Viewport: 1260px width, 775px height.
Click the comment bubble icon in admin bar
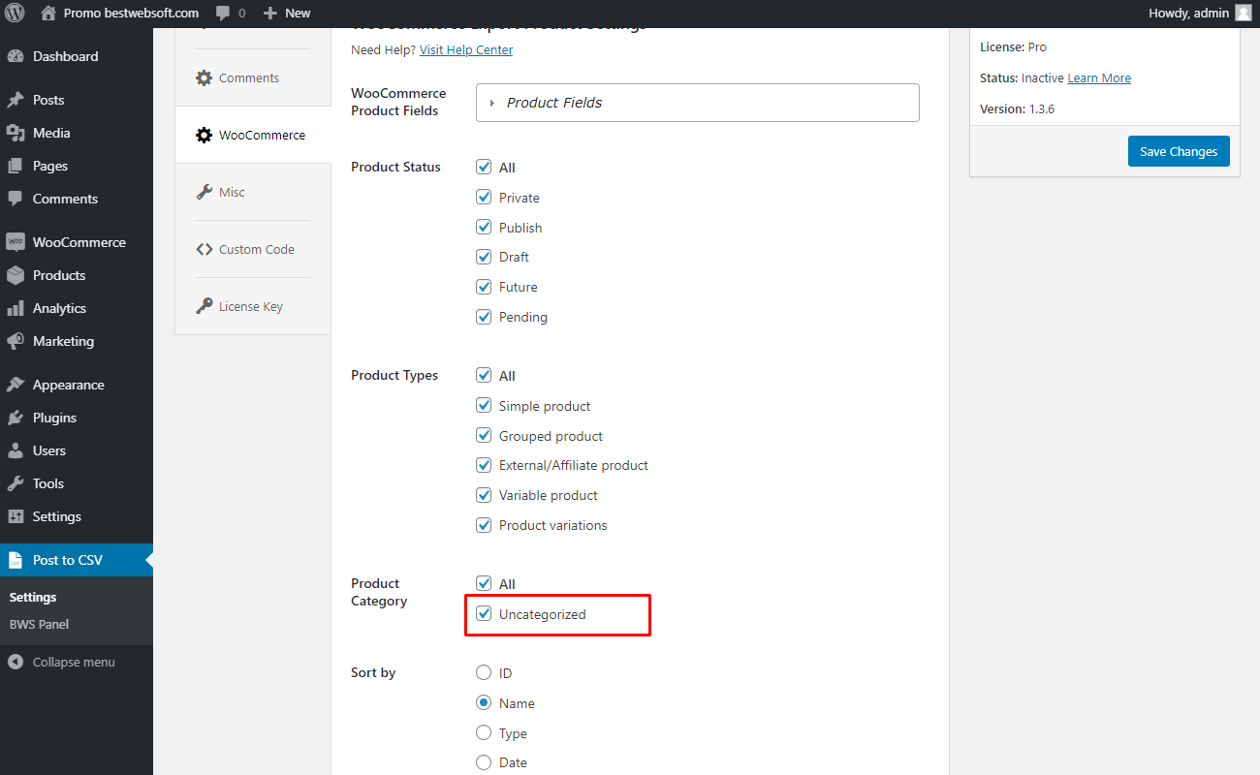pos(224,14)
